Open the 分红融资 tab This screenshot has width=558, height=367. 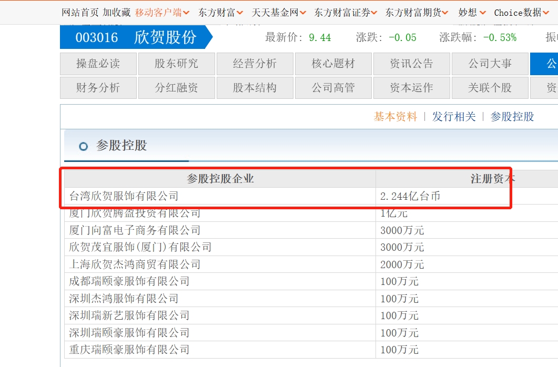pos(177,87)
